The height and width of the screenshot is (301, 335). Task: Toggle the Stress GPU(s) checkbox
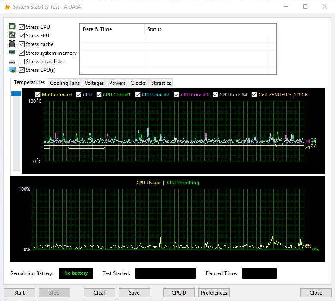(x=22, y=70)
